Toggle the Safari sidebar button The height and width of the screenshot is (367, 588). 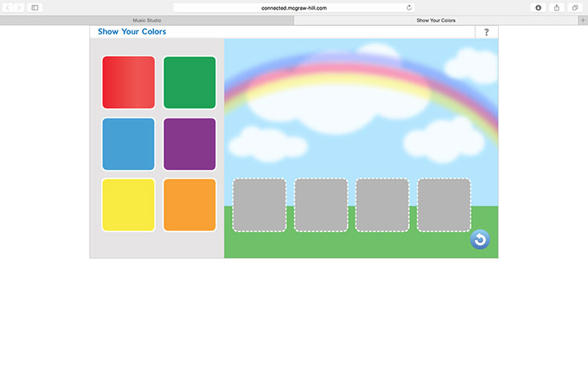click(34, 7)
